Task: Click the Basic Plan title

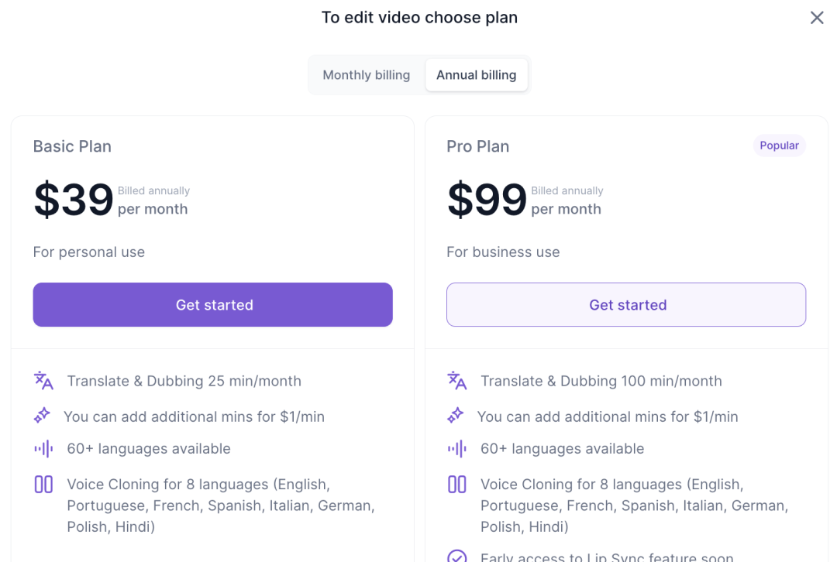Action: click(72, 146)
